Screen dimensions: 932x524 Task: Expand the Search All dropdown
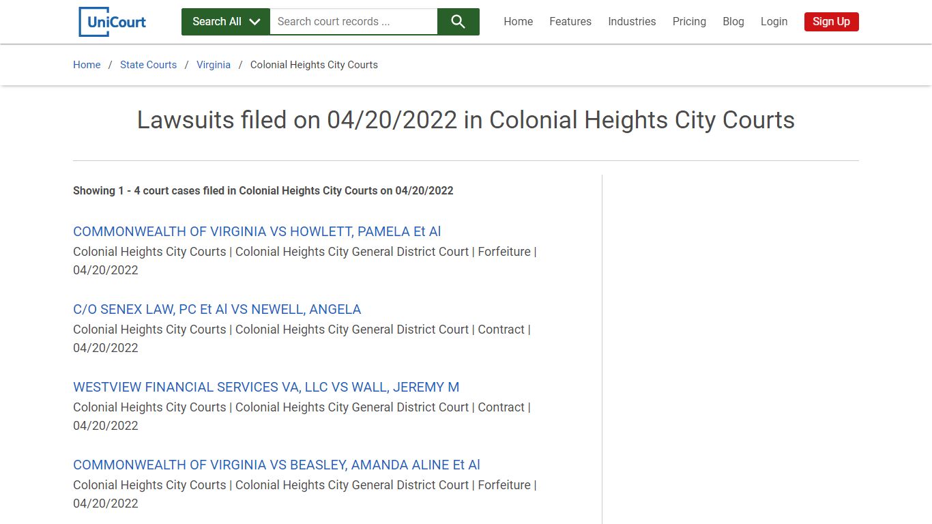[x=226, y=22]
